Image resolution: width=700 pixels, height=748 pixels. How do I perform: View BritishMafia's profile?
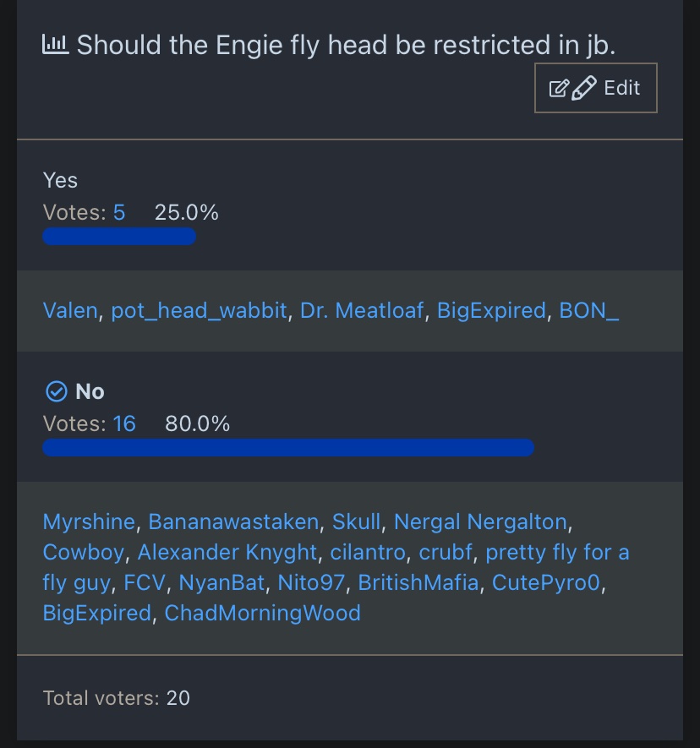tap(418, 582)
